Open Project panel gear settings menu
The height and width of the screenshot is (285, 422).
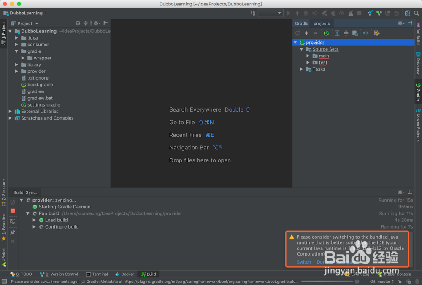[x=97, y=23]
